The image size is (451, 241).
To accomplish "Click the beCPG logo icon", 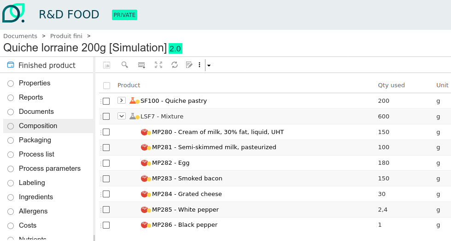I will click(13, 13).
